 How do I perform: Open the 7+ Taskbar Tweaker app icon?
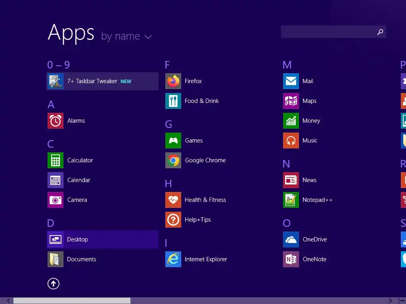[x=56, y=81]
